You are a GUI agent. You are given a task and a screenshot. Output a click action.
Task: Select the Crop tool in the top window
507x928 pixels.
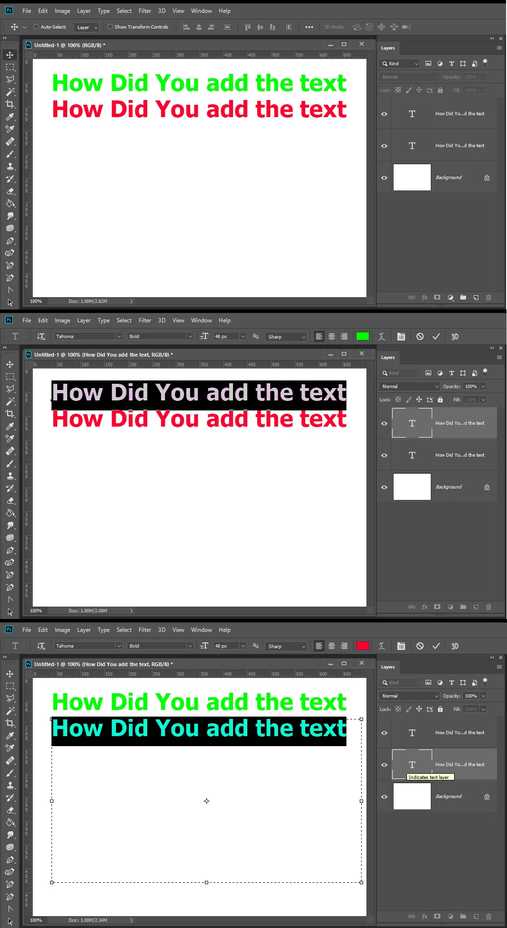coord(10,104)
